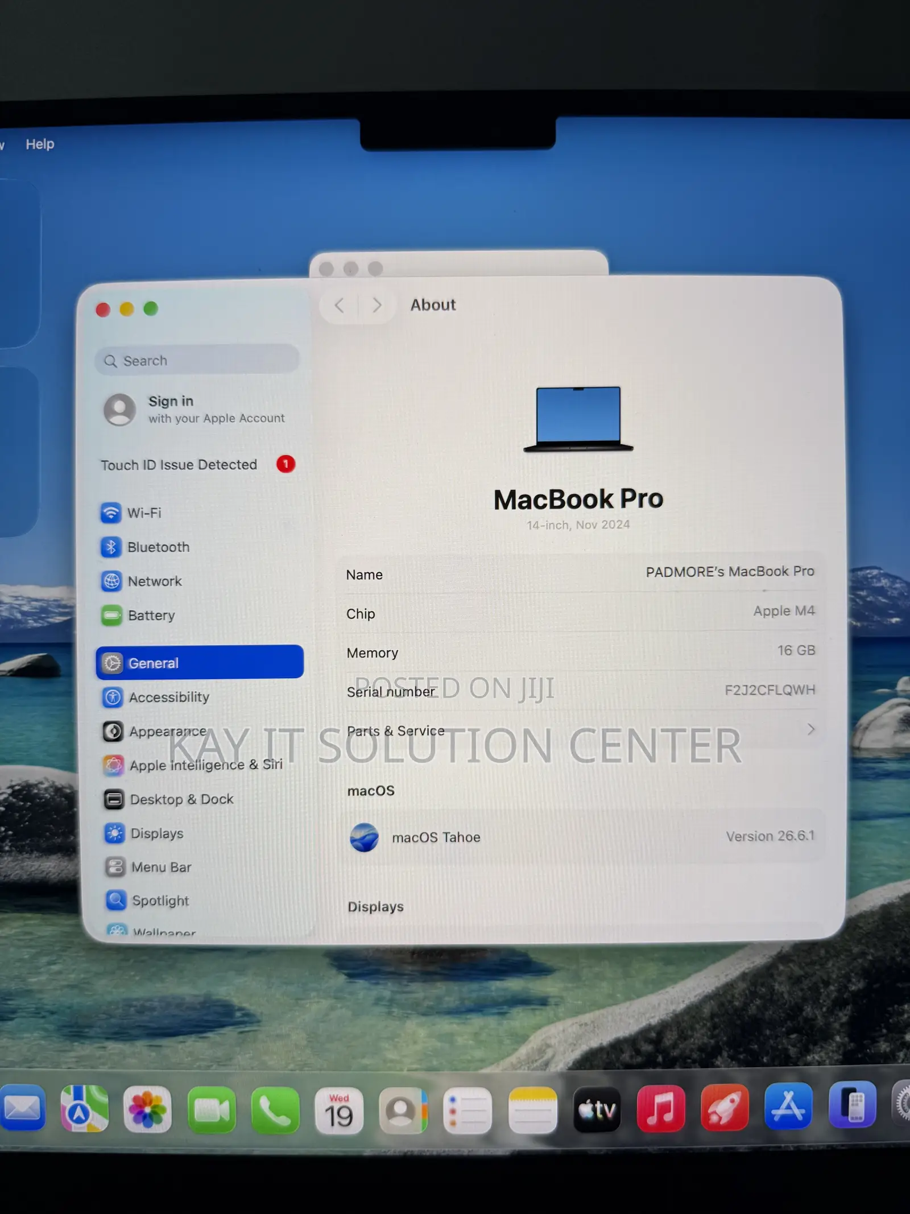
Task: Close the System Settings window
Action: (103, 309)
